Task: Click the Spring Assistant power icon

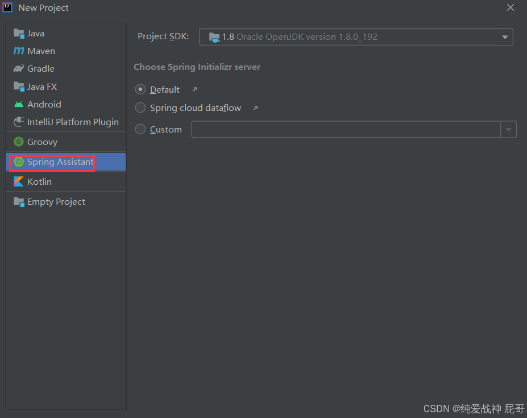Action: (x=19, y=162)
